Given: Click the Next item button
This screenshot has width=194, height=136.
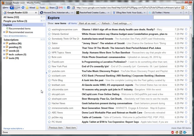Looking at the screenshot, I should point(71,128).
